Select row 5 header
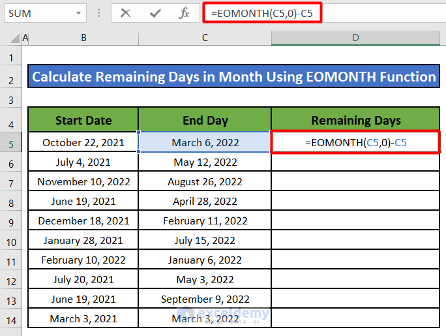446x336 pixels. point(10,142)
